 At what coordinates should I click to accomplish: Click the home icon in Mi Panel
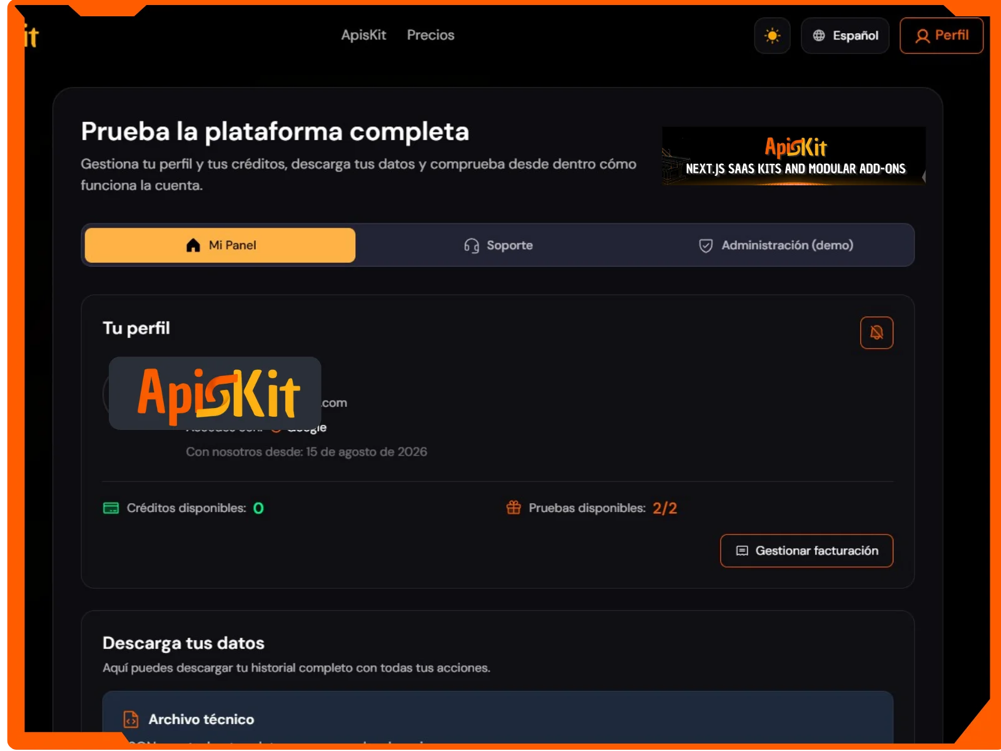click(x=193, y=245)
